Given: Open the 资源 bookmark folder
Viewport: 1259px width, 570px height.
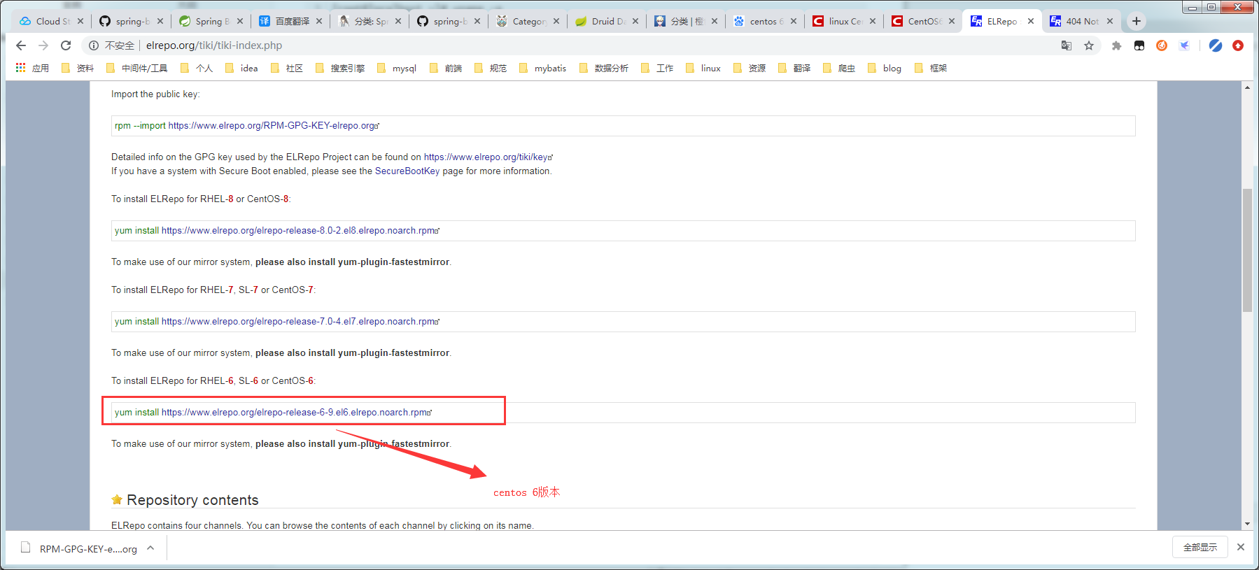Looking at the screenshot, I should coord(750,68).
